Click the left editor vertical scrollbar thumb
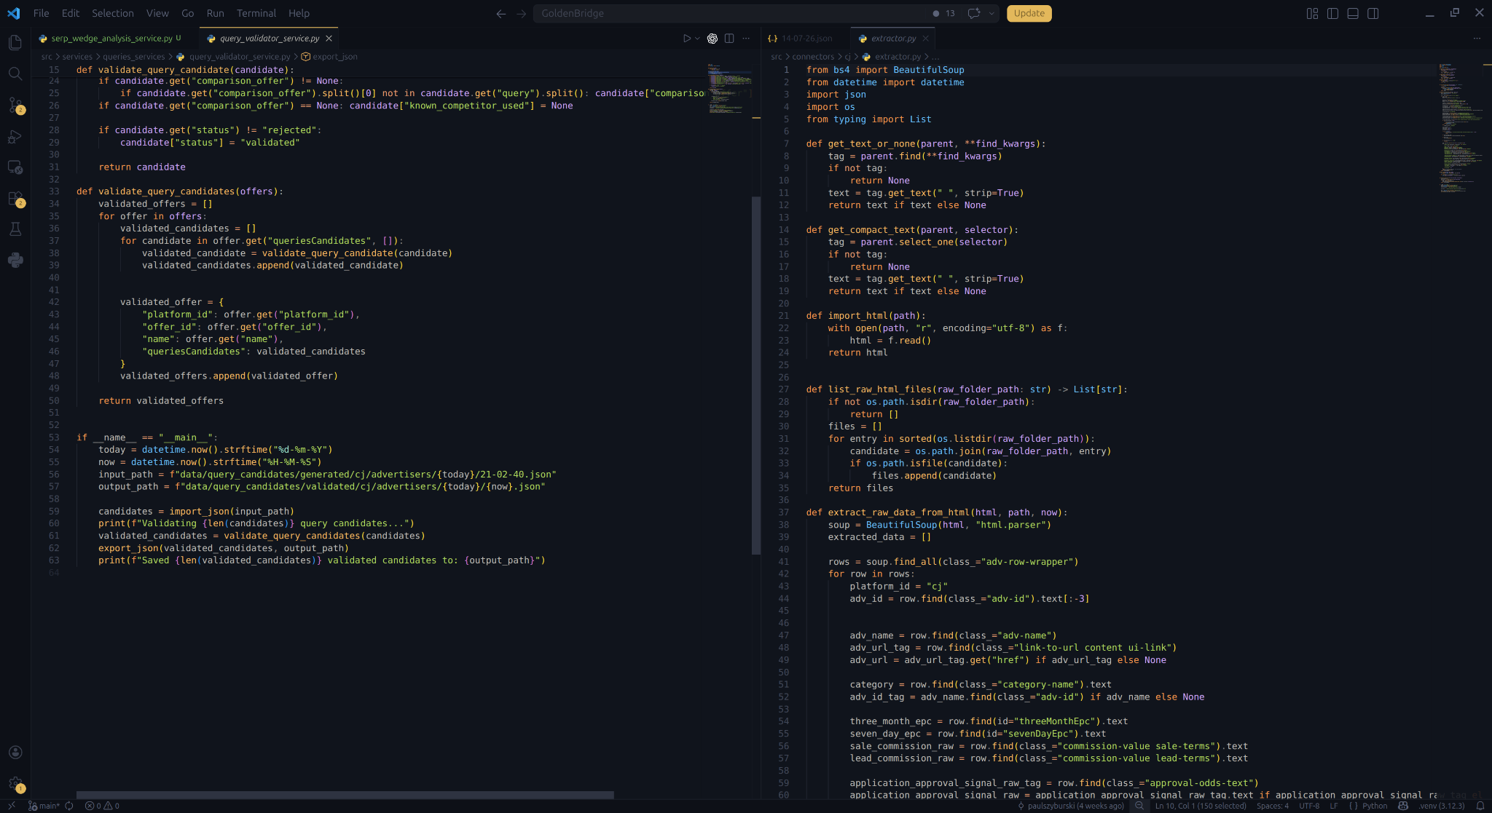 click(x=756, y=375)
